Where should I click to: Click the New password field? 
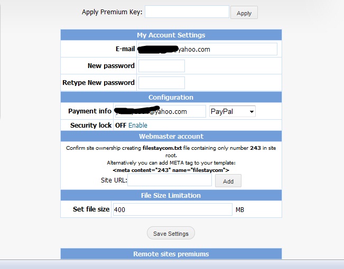point(161,66)
